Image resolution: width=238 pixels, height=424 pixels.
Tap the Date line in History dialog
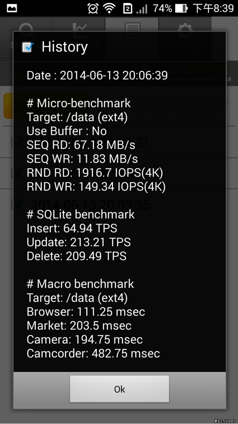[97, 75]
